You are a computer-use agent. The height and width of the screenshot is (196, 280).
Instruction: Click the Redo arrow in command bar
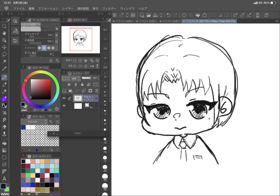point(175,15)
